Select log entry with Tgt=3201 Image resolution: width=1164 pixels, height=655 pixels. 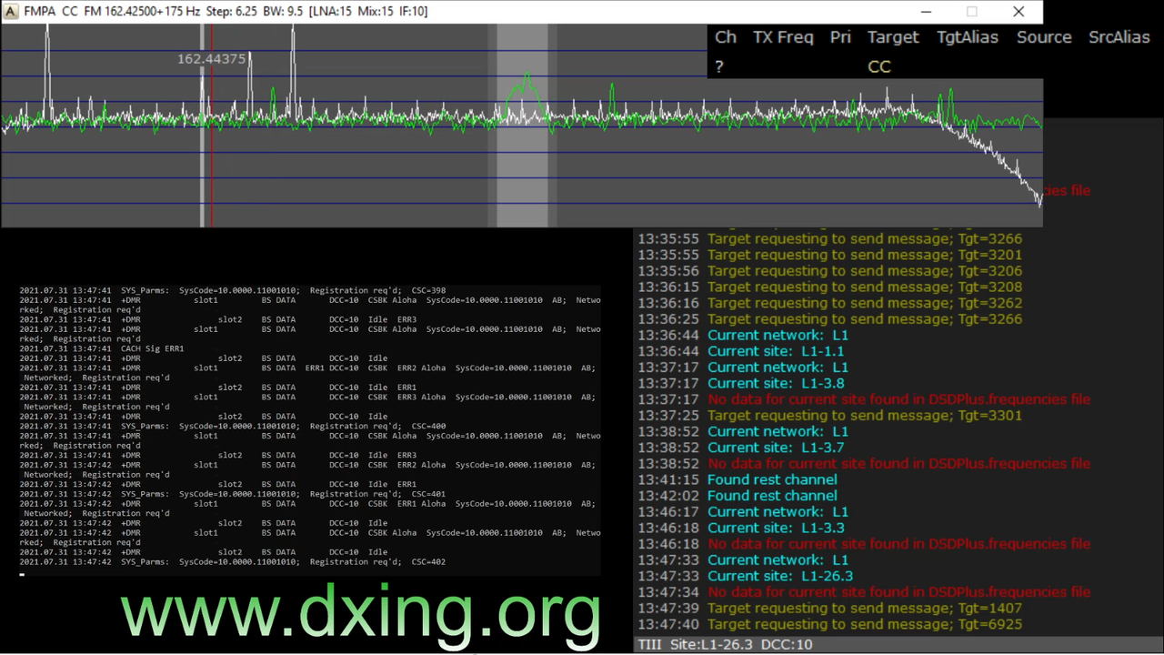point(829,256)
